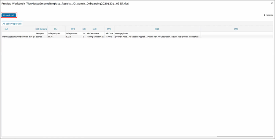Click the [AQ] column header
Image resolution: width=275 pixels, height=139 pixels.
click(157, 29)
